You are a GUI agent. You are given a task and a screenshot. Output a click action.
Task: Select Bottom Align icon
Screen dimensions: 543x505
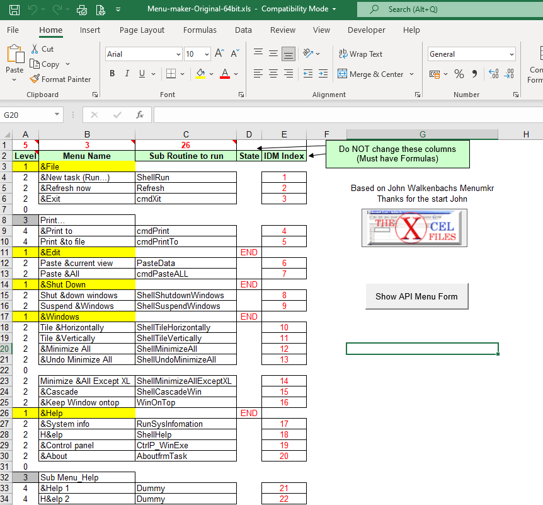(x=289, y=54)
